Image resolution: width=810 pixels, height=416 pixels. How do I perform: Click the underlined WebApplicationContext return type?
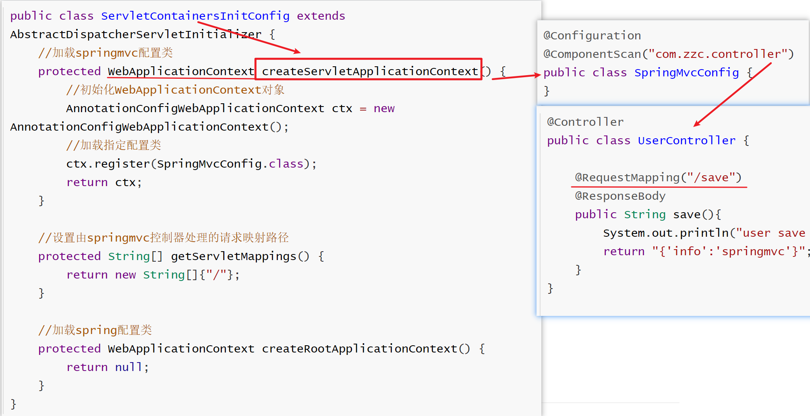pos(181,71)
